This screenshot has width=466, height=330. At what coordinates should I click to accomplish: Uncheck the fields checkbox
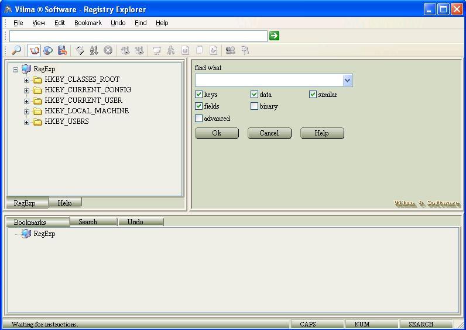(198, 106)
